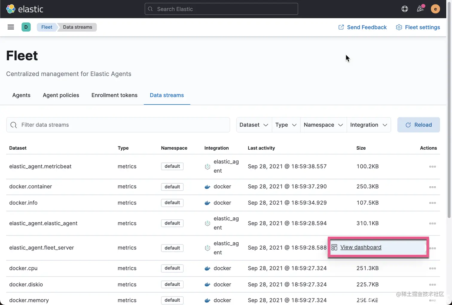Click the docker icon in docker.diskio row

(207, 284)
